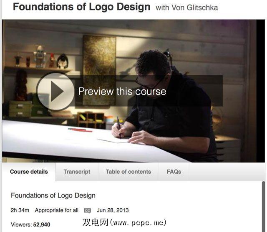Click the 'Appropriate for all' level label

pyautogui.click(x=57, y=210)
